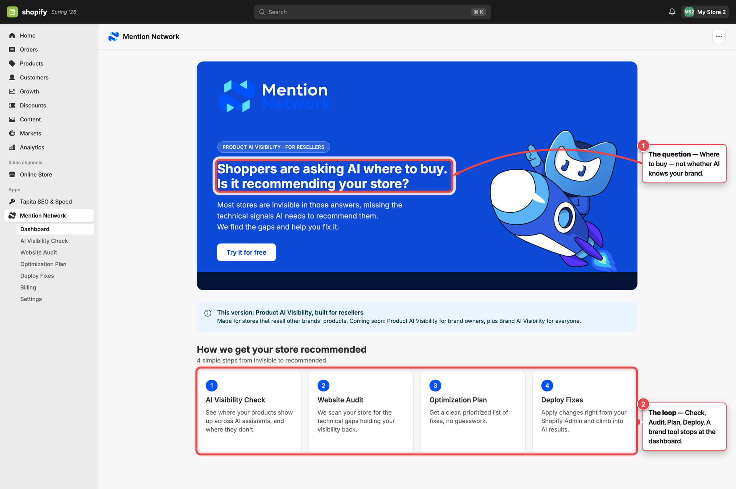Click the Orders inbox icon

coord(12,49)
